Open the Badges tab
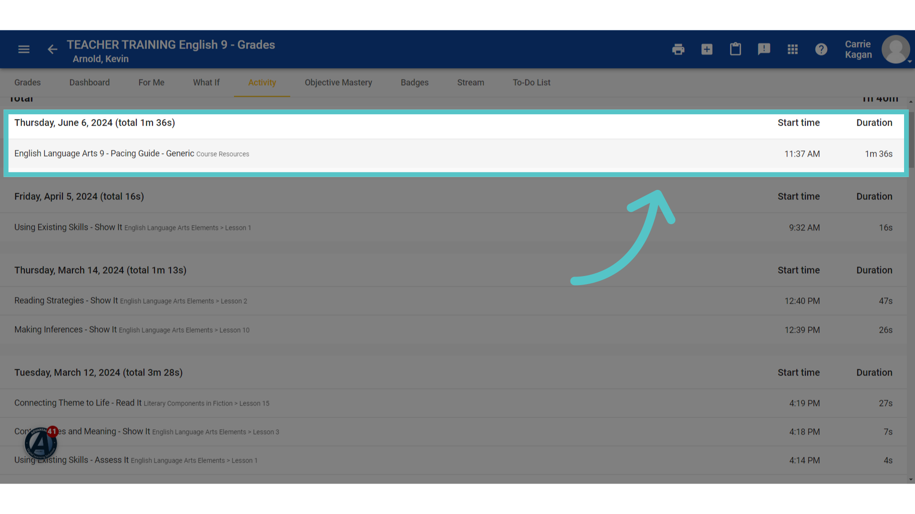915x514 pixels. pyautogui.click(x=415, y=82)
